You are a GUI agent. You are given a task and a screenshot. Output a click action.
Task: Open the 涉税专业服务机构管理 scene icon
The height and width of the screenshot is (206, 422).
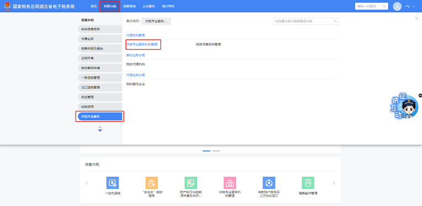tap(230, 183)
